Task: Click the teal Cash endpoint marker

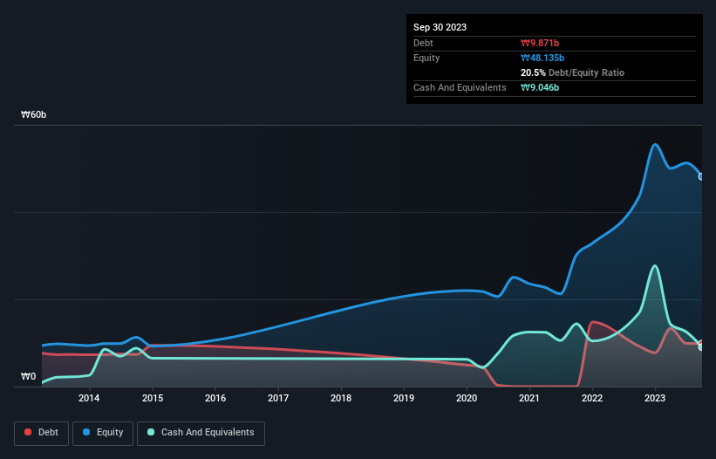Action: click(x=701, y=347)
